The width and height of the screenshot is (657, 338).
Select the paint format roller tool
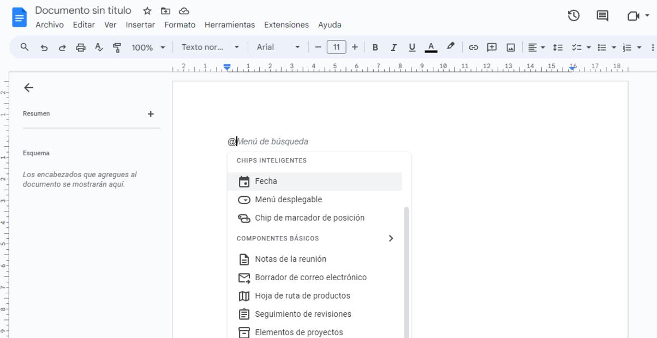117,47
